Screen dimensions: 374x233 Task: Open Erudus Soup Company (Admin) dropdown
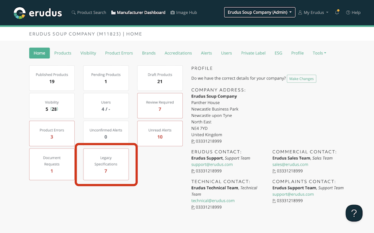[x=260, y=12]
